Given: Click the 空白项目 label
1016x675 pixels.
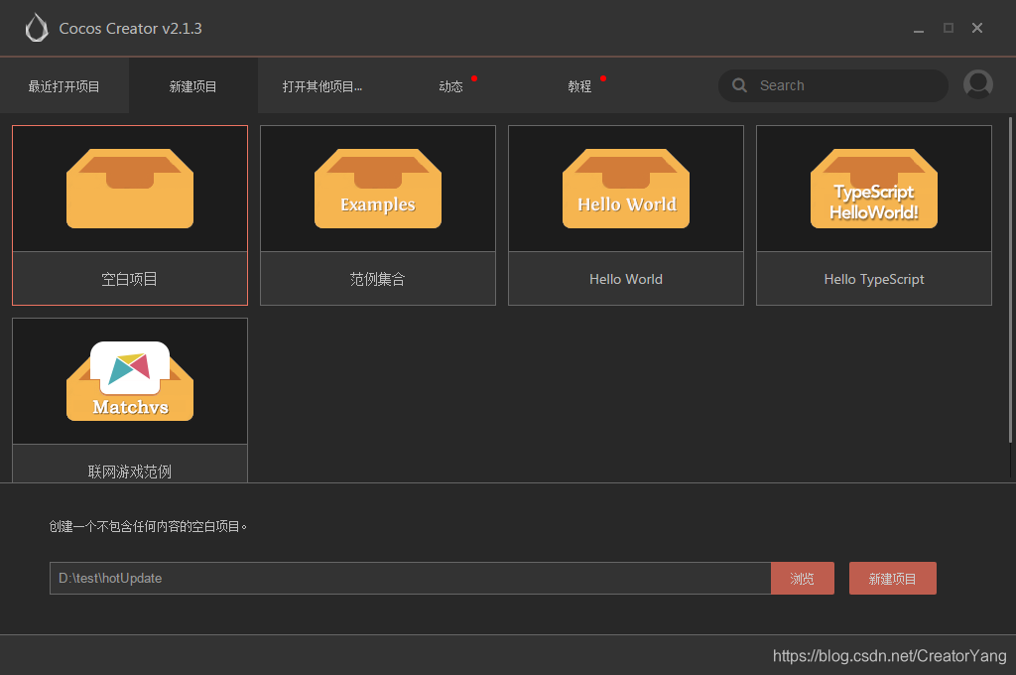Looking at the screenshot, I should [130, 280].
